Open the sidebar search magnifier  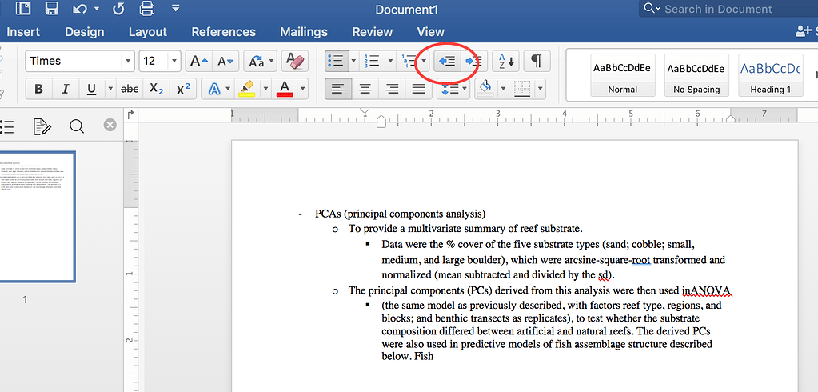(77, 126)
